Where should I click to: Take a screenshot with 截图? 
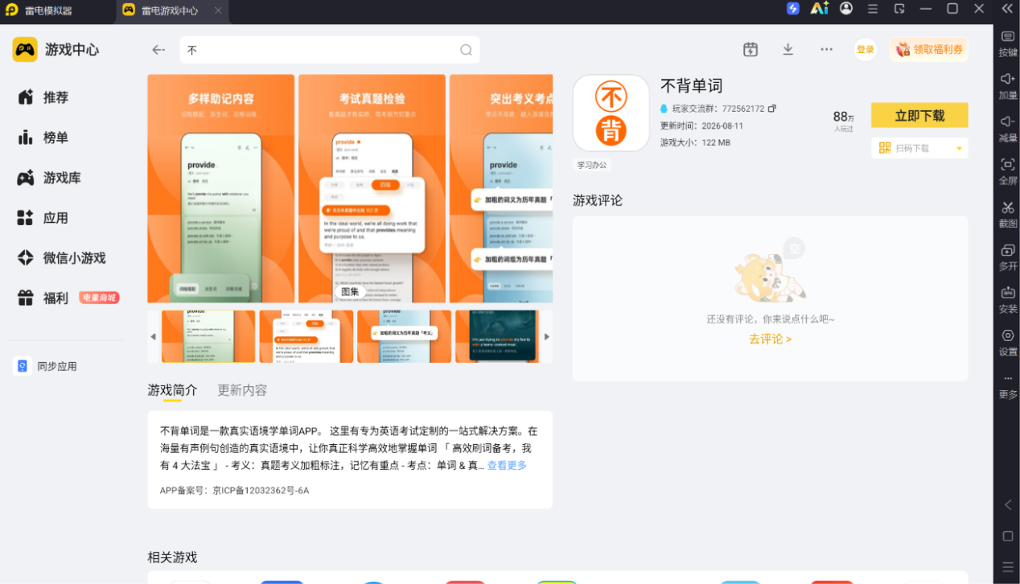1008,215
